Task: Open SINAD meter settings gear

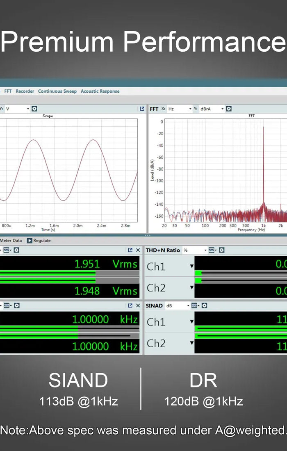Action: pyautogui.click(x=204, y=305)
